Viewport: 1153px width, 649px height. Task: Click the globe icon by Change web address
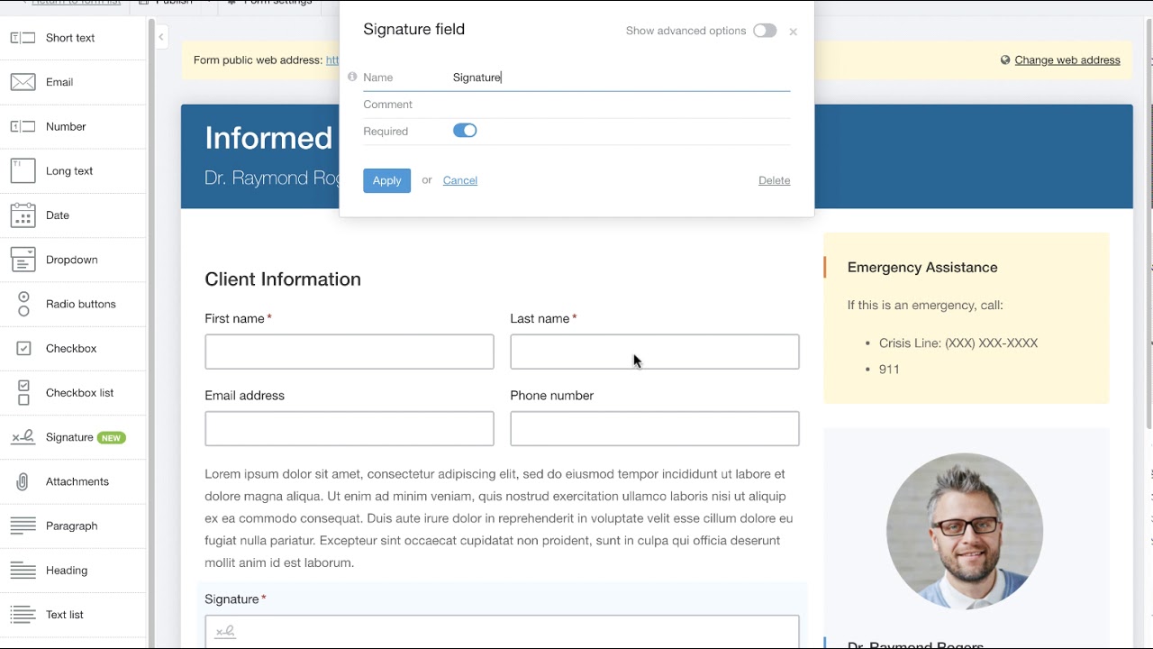[1005, 60]
